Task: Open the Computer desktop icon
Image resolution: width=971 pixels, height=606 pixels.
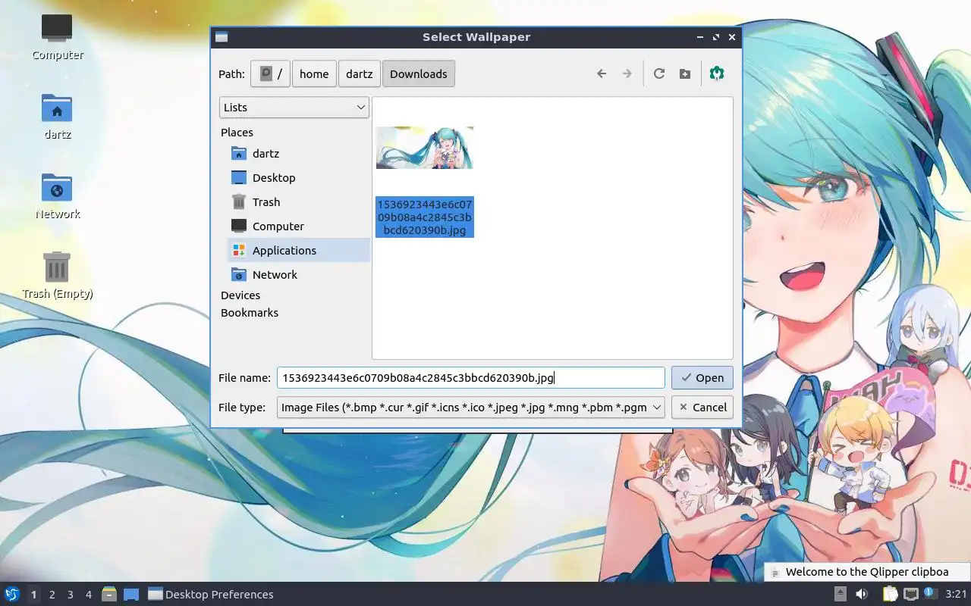Action: point(57,37)
